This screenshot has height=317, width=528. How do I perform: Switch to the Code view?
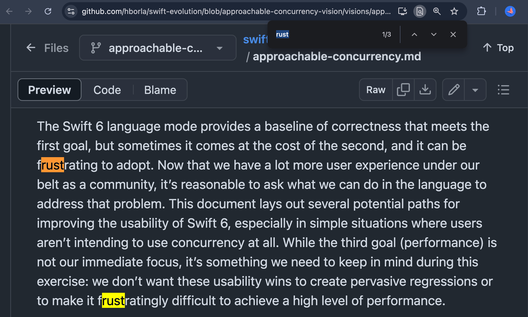pyautogui.click(x=107, y=90)
